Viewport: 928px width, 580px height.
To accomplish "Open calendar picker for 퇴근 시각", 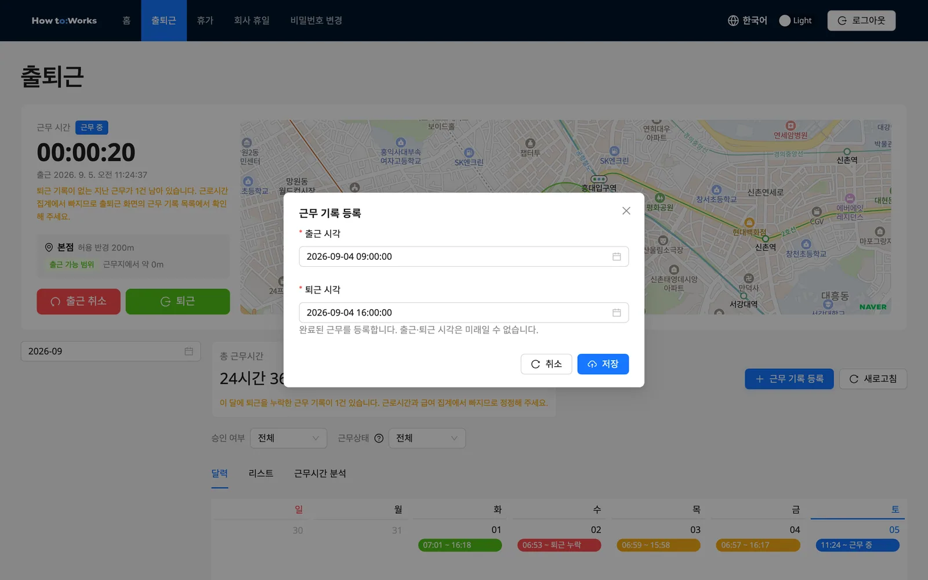I will click(617, 313).
